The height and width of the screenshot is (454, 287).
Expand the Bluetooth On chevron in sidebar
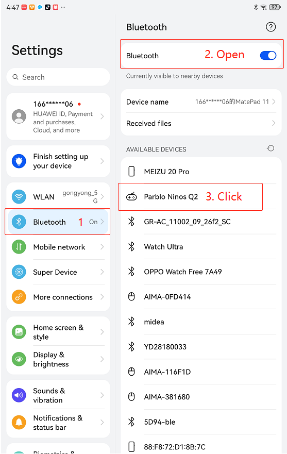[x=102, y=222]
